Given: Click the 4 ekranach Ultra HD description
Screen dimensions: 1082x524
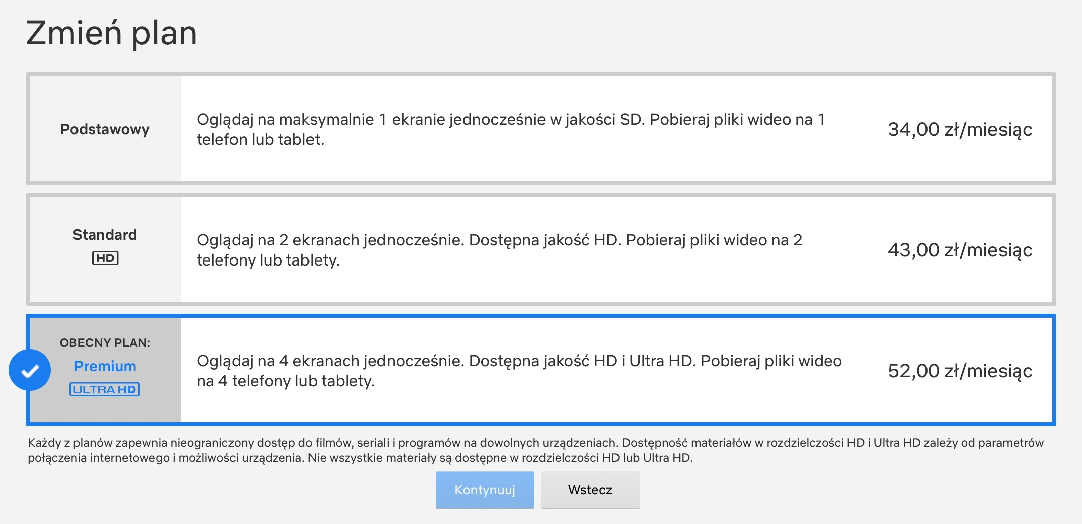Looking at the screenshot, I should point(519,371).
